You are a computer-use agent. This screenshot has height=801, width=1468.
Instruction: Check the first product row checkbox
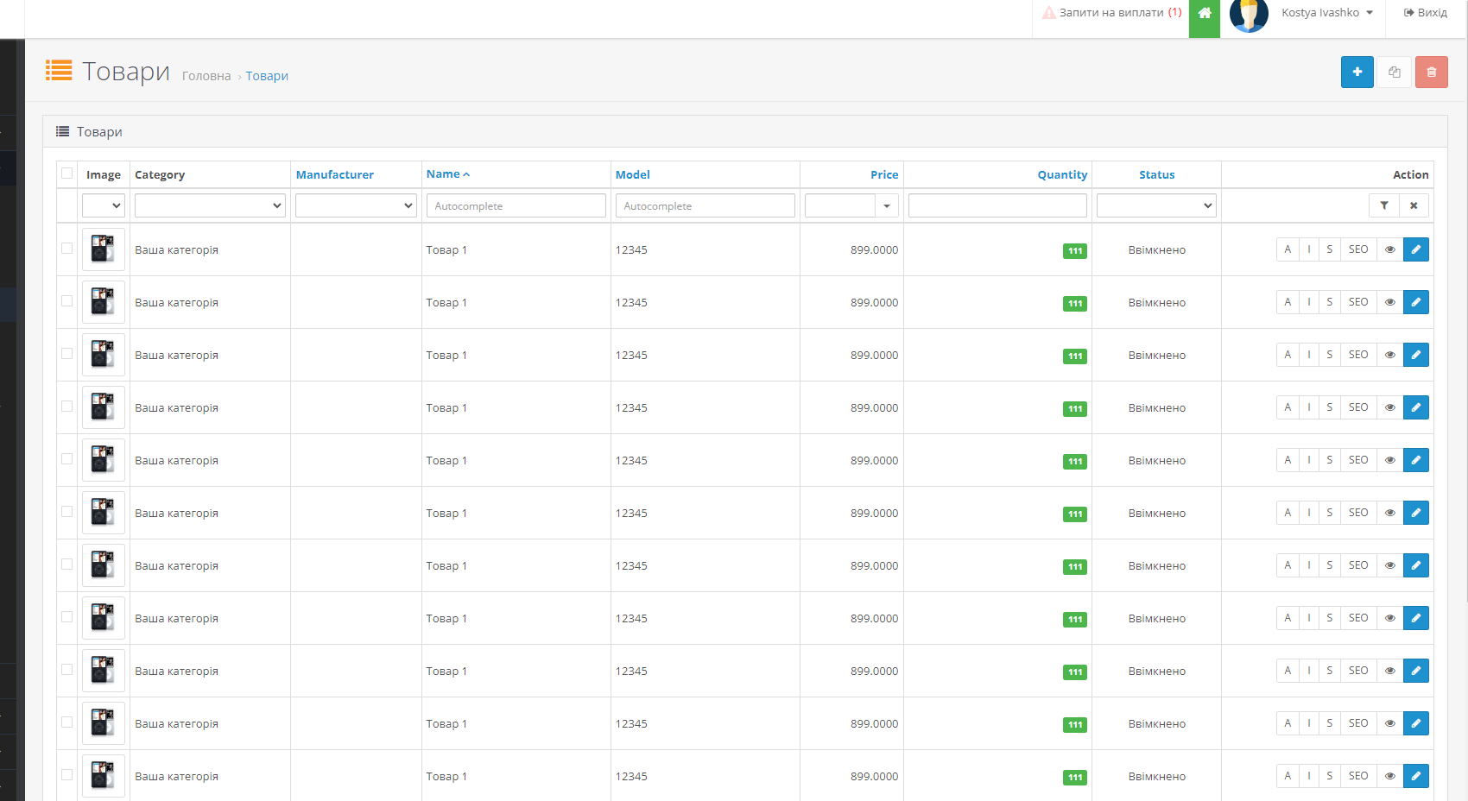[66, 249]
